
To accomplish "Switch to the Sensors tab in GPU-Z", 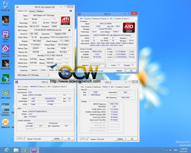I will pos(32,11).
